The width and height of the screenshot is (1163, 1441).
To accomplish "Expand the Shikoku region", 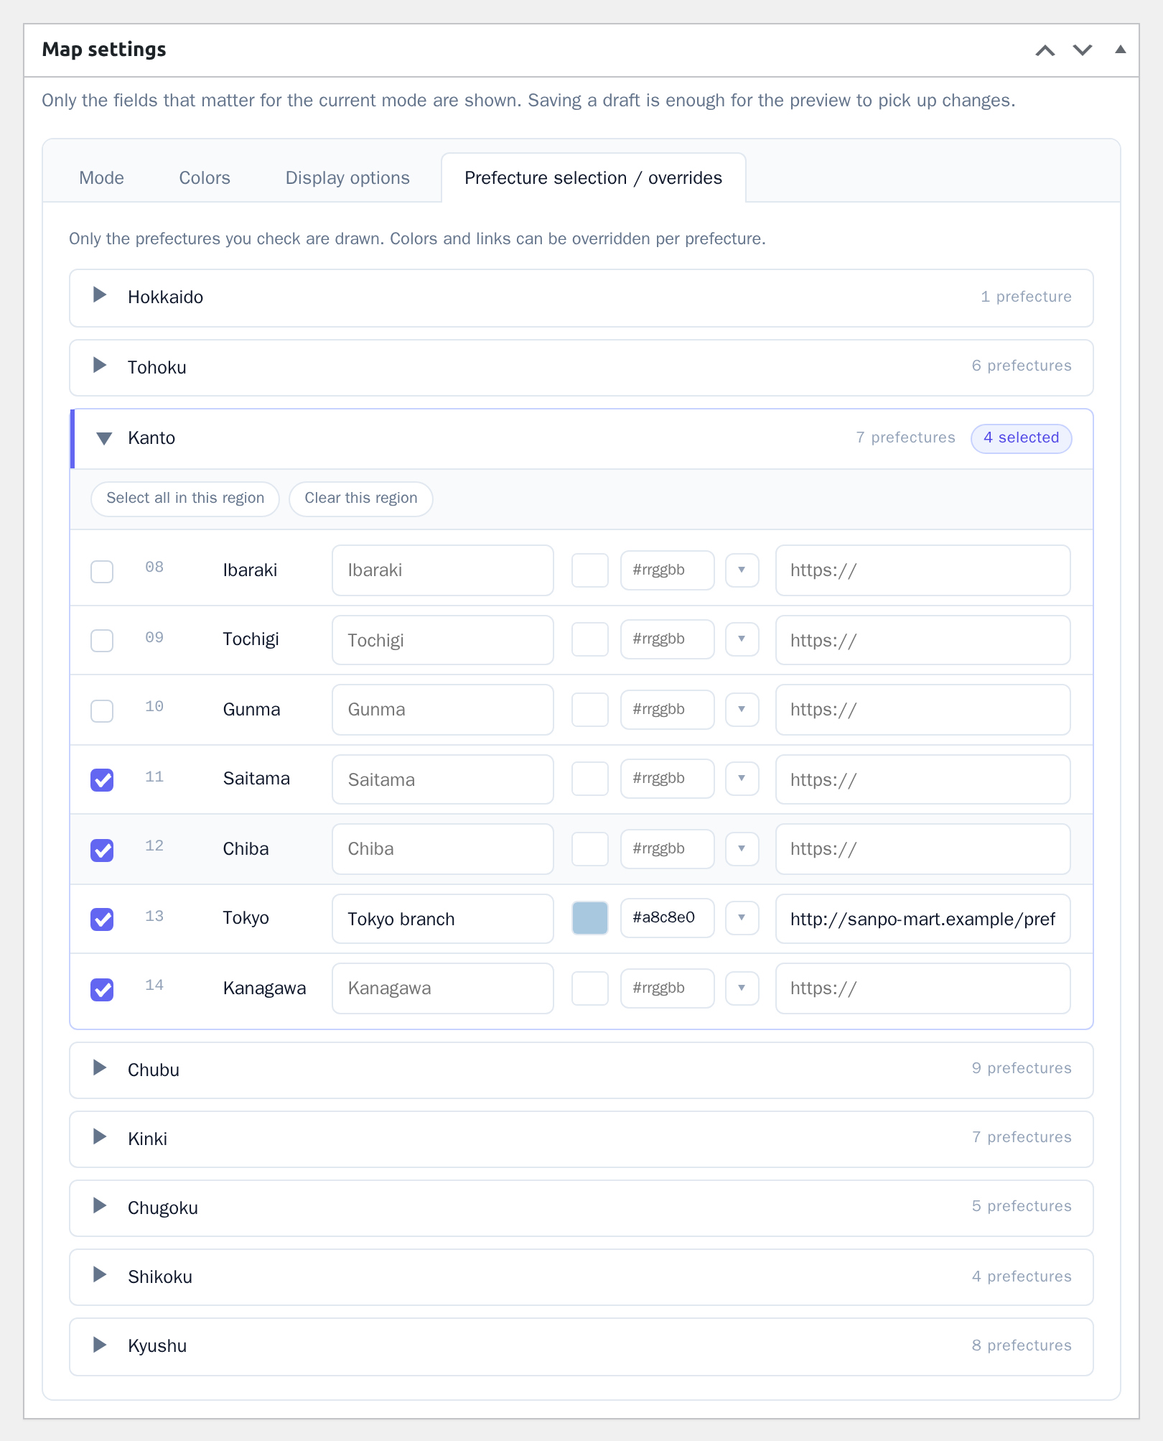I will coord(581,1277).
